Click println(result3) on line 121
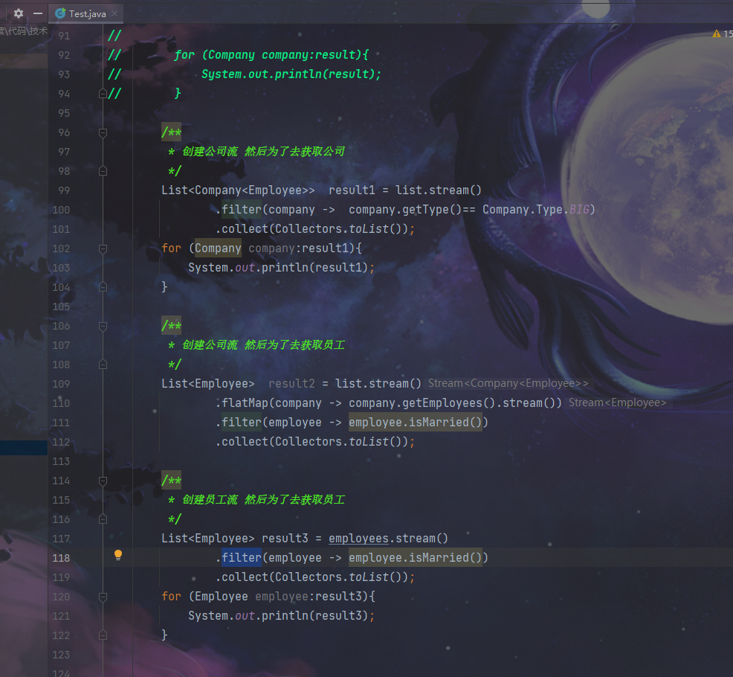This screenshot has height=677, width=733. pyautogui.click(x=315, y=616)
